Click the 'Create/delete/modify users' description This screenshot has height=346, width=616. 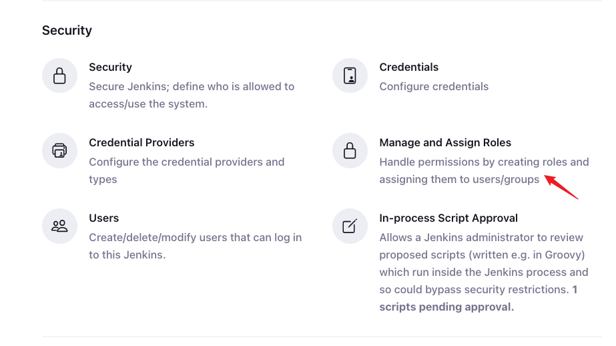point(196,246)
